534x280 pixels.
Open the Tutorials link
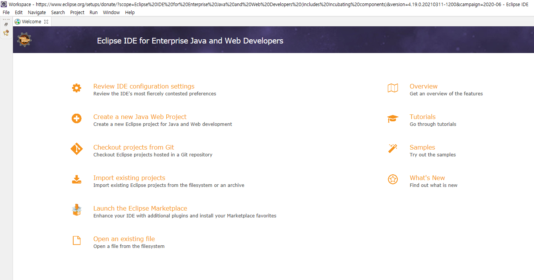[423, 117]
